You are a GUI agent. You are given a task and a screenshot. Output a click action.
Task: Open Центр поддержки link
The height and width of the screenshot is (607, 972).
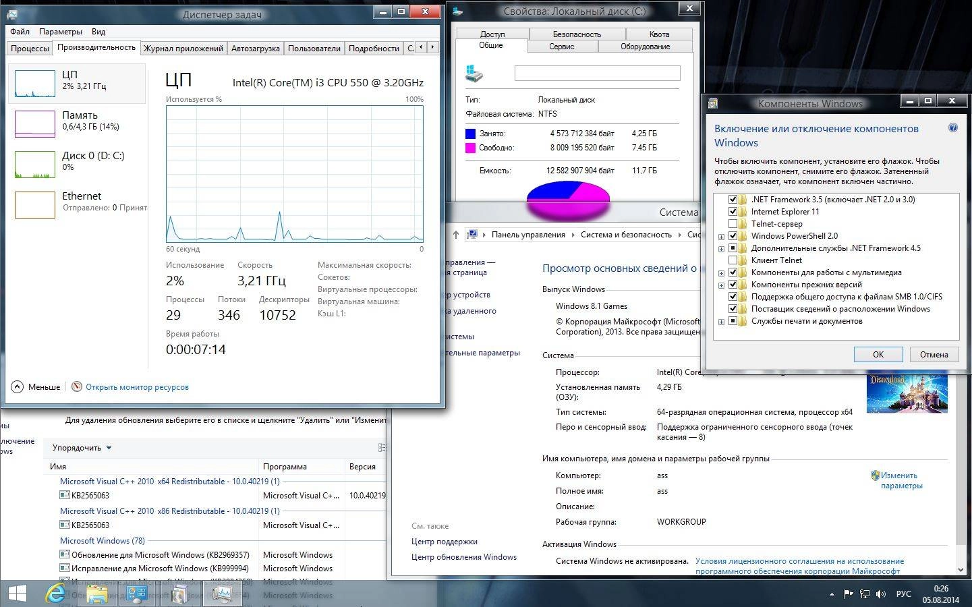click(x=445, y=542)
